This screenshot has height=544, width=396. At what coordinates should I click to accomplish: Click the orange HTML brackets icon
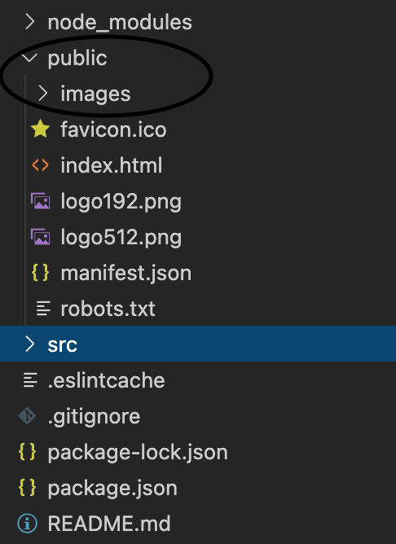tap(40, 165)
